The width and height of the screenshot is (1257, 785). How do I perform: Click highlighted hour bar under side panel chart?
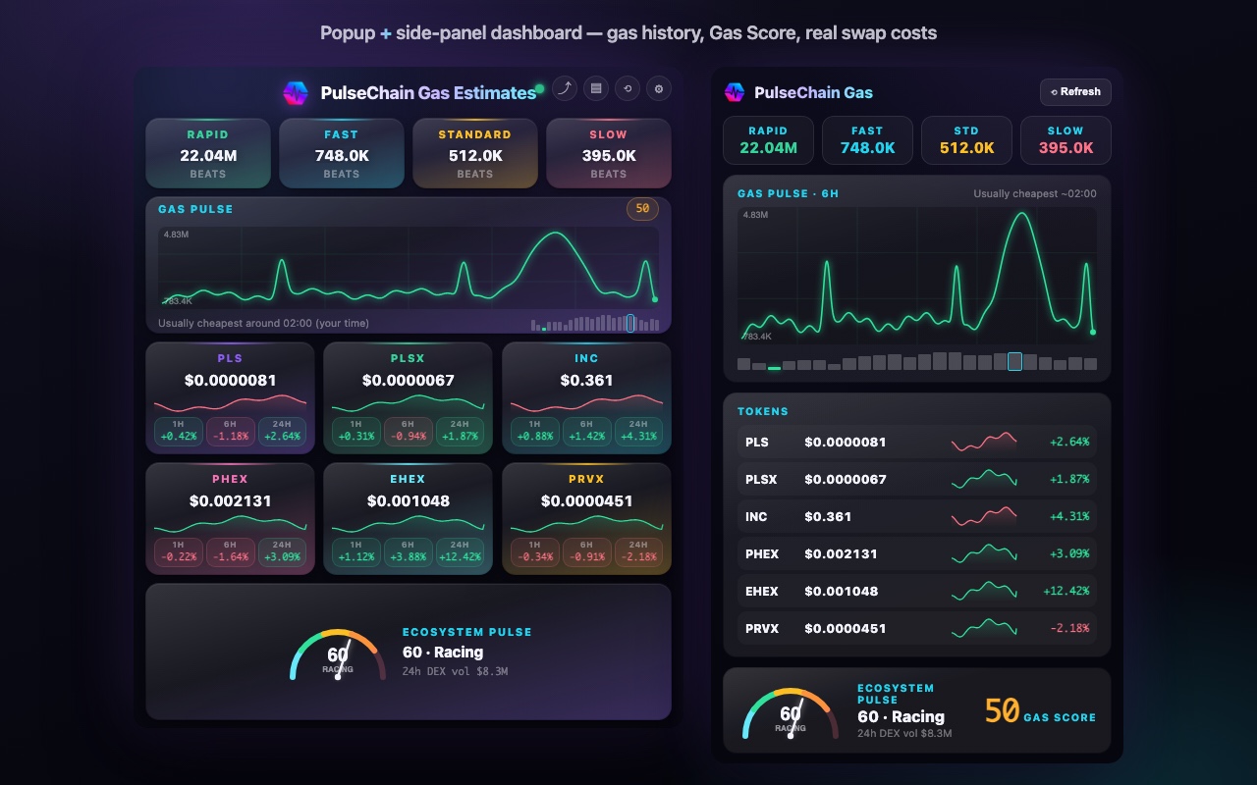tap(1015, 361)
